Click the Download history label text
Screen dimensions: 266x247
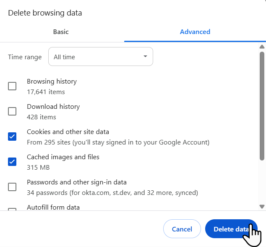point(53,107)
